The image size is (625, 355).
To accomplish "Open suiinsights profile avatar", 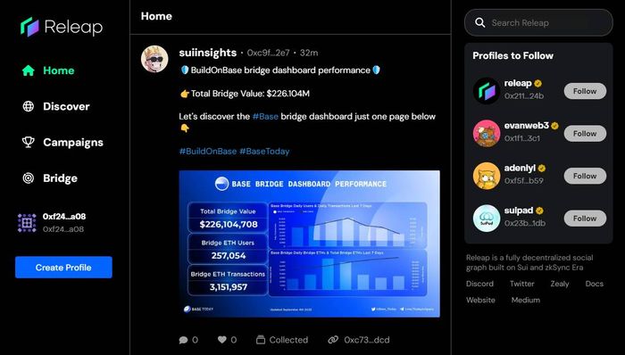I will [x=154, y=59].
